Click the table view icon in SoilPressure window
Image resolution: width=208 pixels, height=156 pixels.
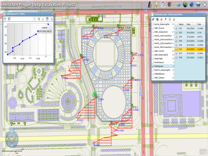coord(9,19)
